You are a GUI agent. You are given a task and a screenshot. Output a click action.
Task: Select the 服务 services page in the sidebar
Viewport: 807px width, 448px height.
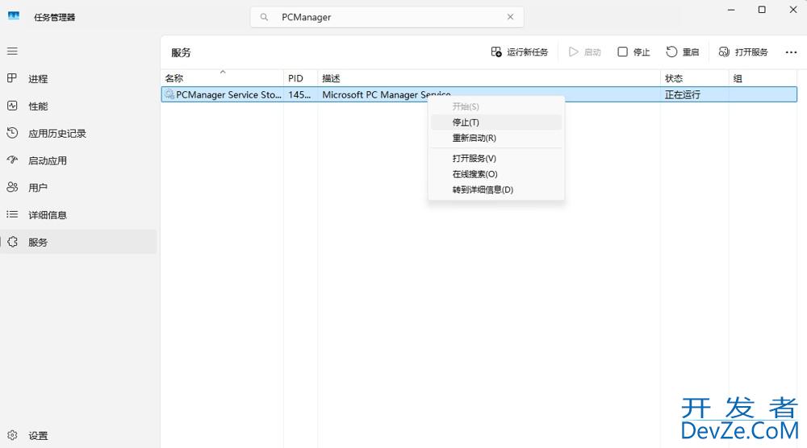point(78,242)
